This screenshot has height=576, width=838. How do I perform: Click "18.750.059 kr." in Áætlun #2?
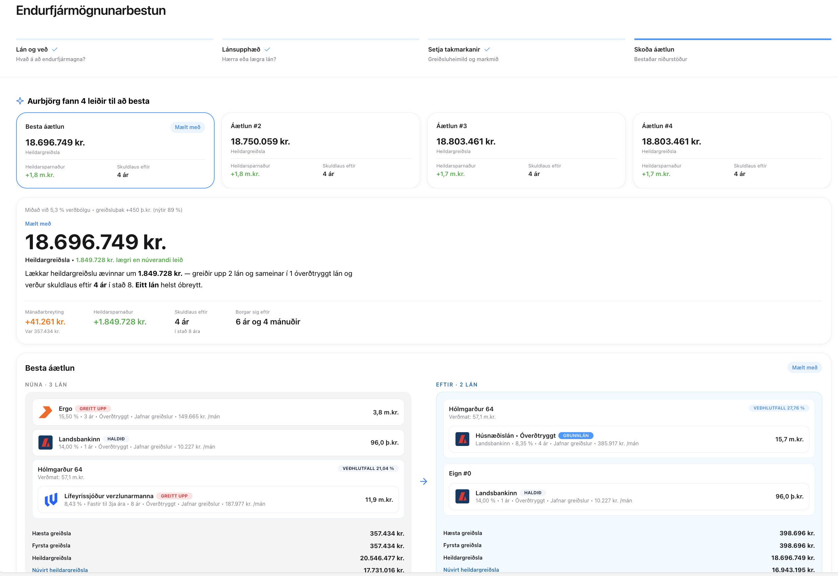pyautogui.click(x=260, y=142)
